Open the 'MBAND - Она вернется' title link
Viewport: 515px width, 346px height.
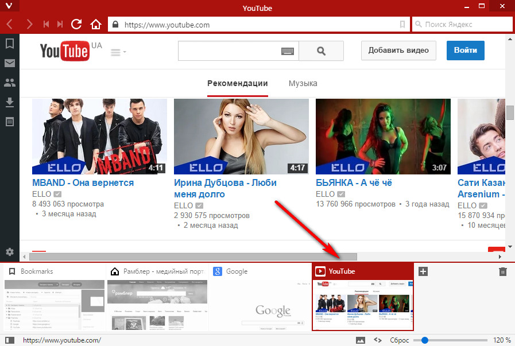[x=83, y=183]
